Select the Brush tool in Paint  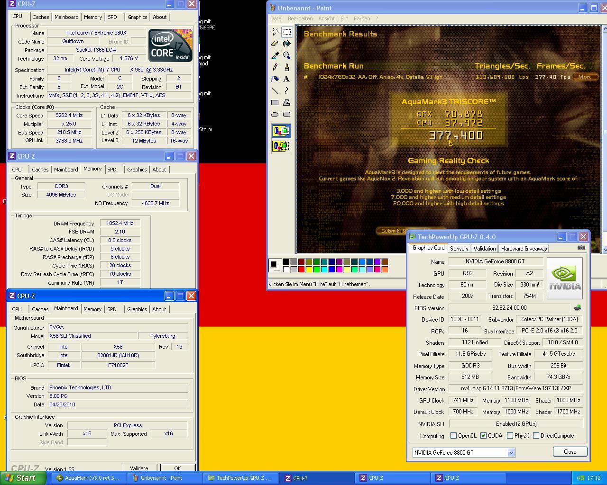(x=287, y=67)
